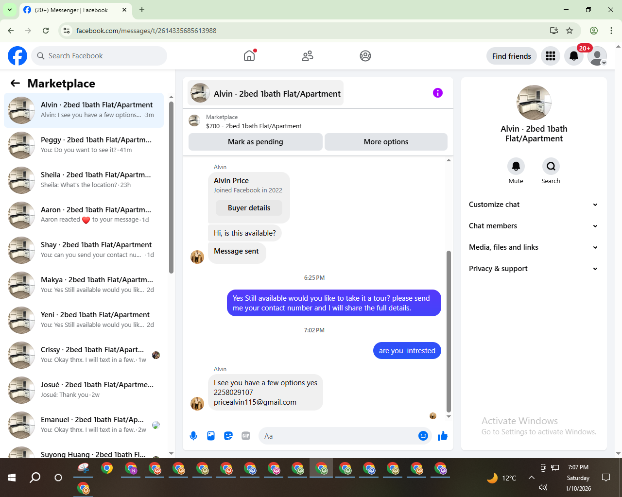This screenshot has width=622, height=497.
Task: Bookmark this page with the star icon
Action: click(x=570, y=31)
